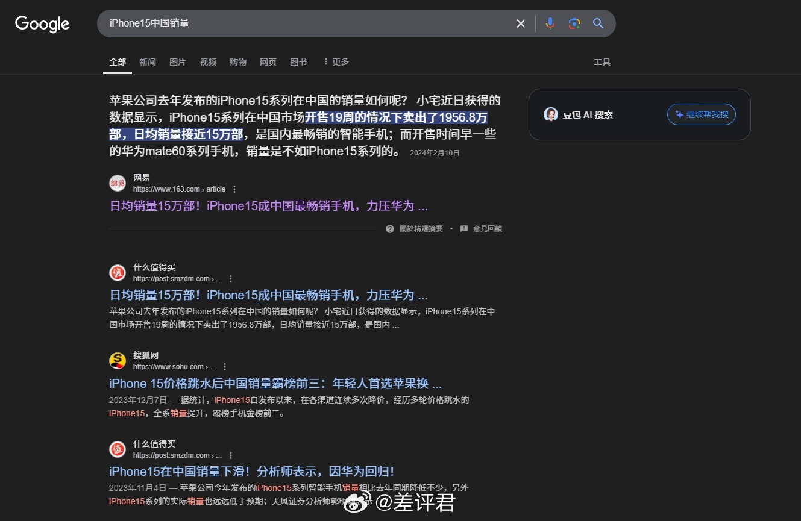Image resolution: width=801 pixels, height=521 pixels.
Task: Switch to the 网页 tab
Action: 268,62
